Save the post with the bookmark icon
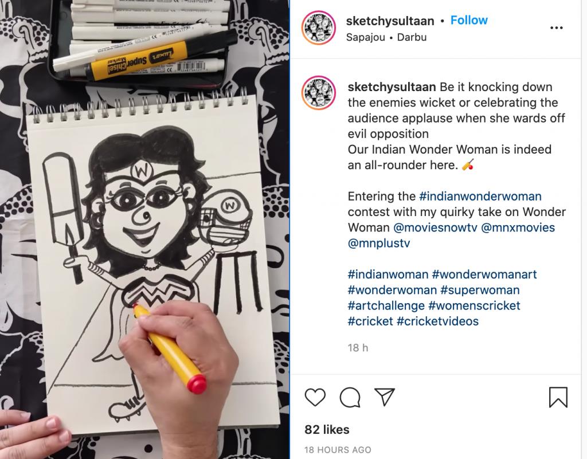This screenshot has width=587, height=459. pos(558,397)
